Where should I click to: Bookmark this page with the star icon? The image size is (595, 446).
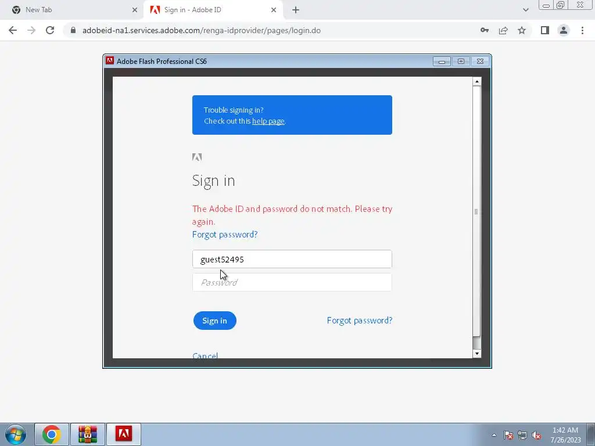pyautogui.click(x=522, y=30)
